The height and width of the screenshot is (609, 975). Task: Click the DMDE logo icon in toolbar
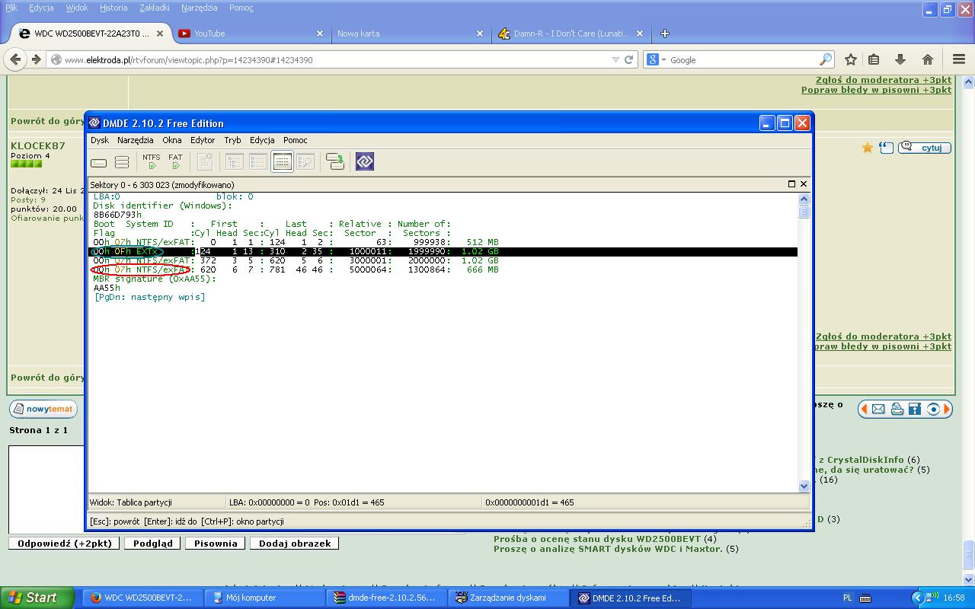click(x=365, y=161)
